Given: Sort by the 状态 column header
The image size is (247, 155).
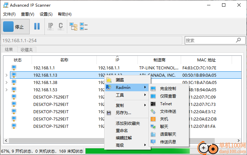Looking at the screenshot, I should [x=18, y=60].
